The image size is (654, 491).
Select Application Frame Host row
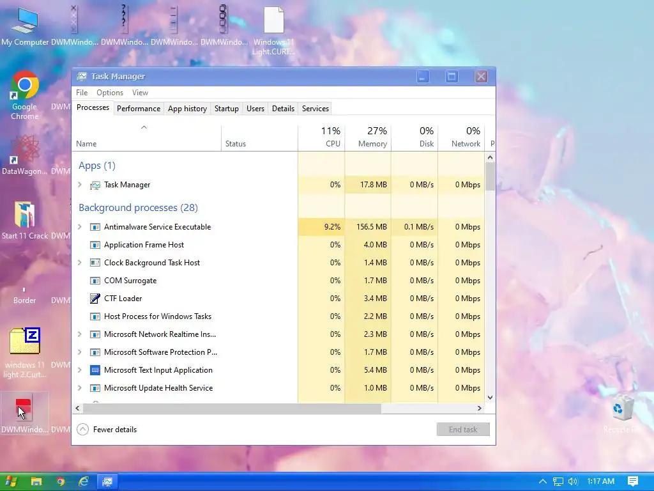(278, 245)
